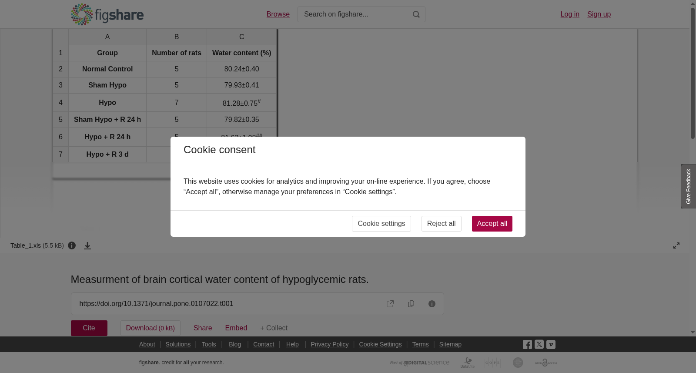The width and height of the screenshot is (696, 373).
Task: Open figshare X (Twitter) icon
Action: coord(539,344)
